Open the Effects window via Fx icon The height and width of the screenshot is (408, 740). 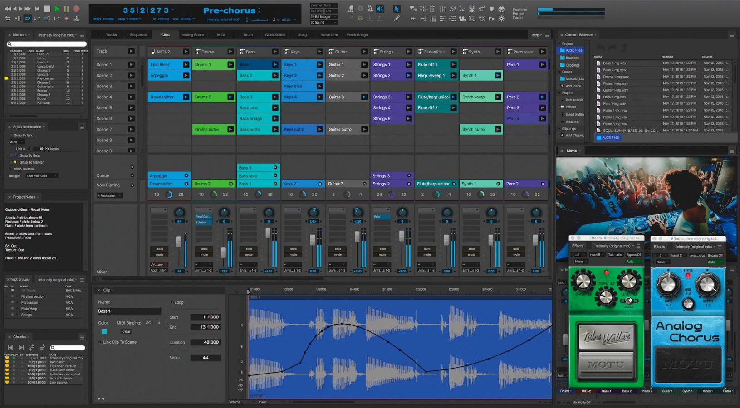pos(491,19)
